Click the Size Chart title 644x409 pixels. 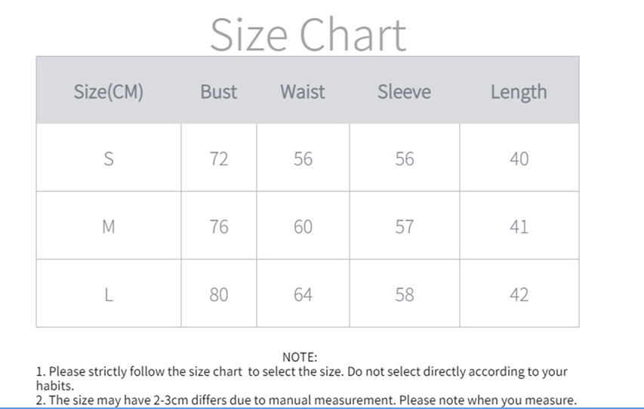pyautogui.click(x=307, y=34)
